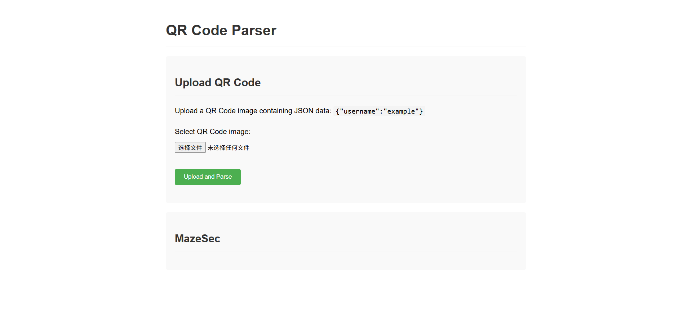Click the divider line under MazeSec heading
This screenshot has height=316, width=692.
pyautogui.click(x=346, y=252)
